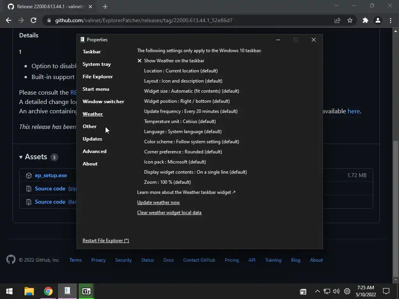The width and height of the screenshot is (399, 299).
Task: Click Update weather now
Action: (158, 202)
